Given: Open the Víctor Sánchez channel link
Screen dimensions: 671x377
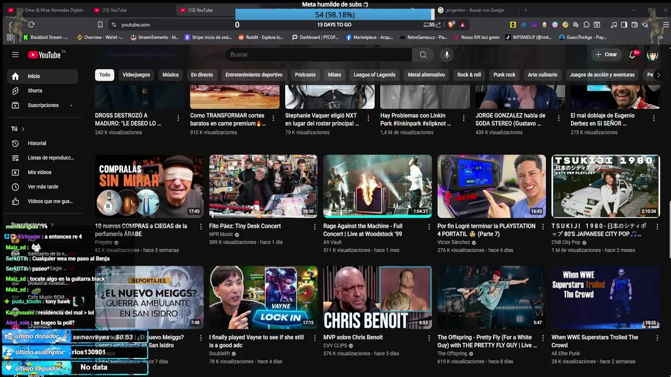Looking at the screenshot, I should coord(454,242).
